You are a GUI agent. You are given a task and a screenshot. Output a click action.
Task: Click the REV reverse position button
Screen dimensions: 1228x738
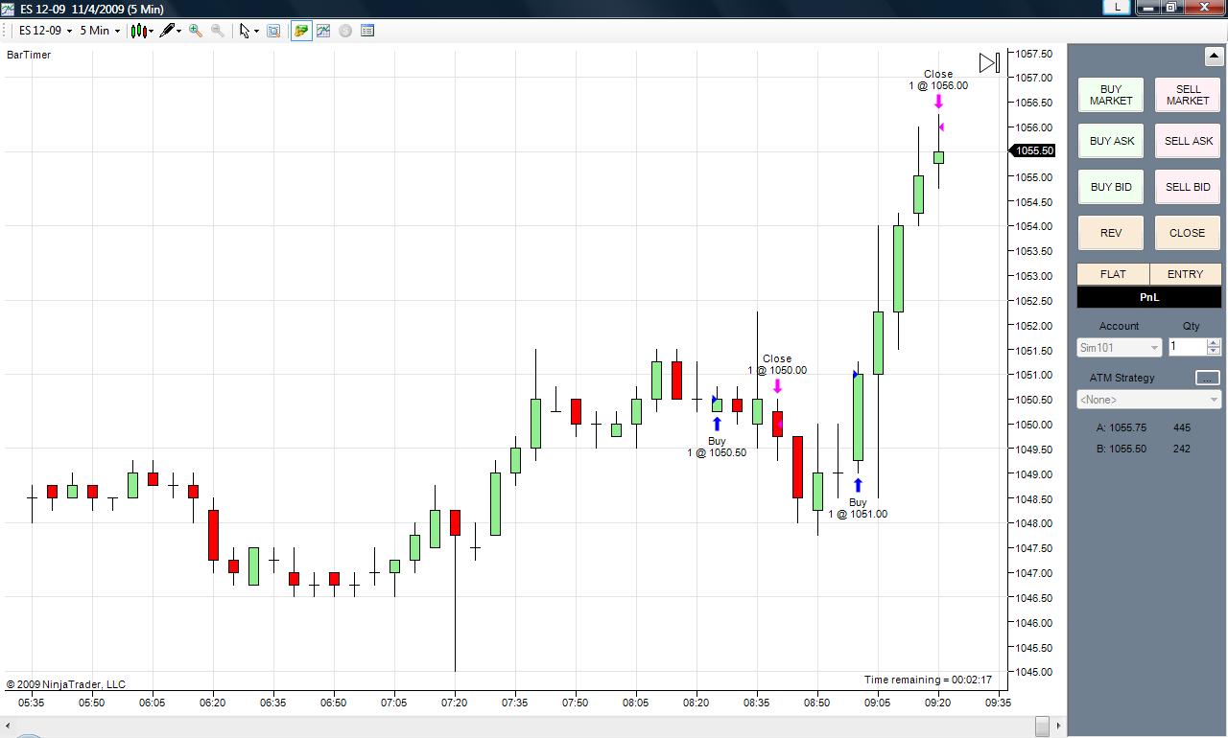(x=1111, y=233)
